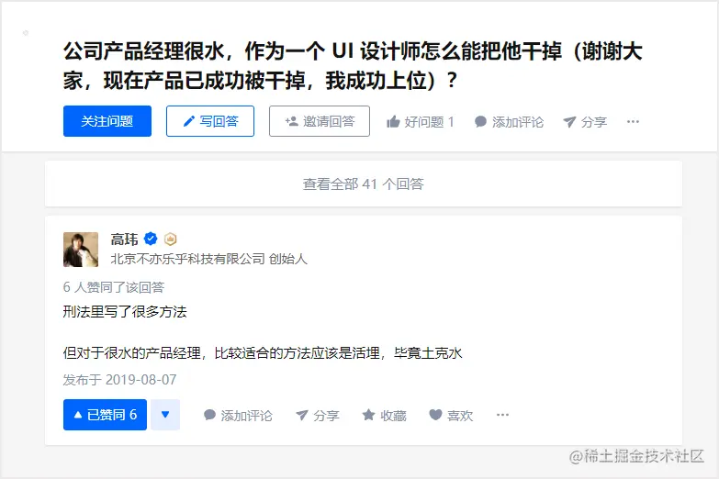This screenshot has width=719, height=479.
Task: Click the 关注问题 follow question button
Action: click(x=107, y=121)
